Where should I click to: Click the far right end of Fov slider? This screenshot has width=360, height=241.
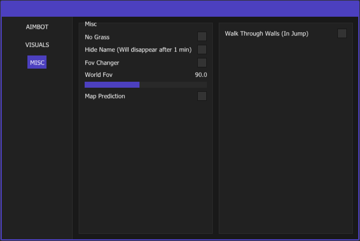click(x=206, y=85)
